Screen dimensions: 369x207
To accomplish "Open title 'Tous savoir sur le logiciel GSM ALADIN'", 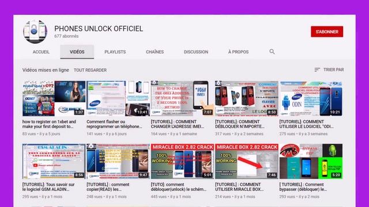I will click(48, 187).
